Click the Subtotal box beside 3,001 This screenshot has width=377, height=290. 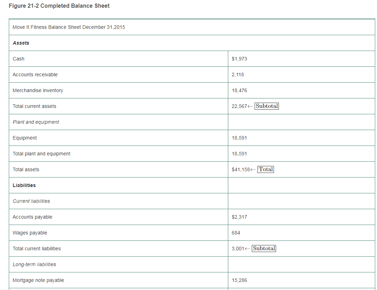click(264, 249)
